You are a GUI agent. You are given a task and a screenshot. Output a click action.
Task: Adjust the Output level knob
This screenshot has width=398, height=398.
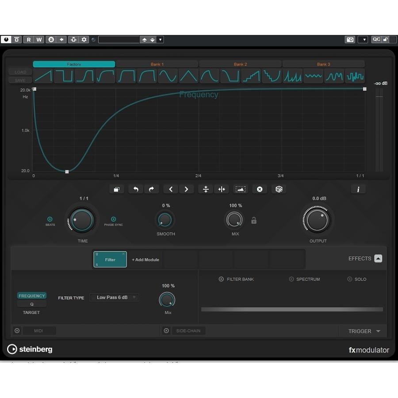[318, 220]
